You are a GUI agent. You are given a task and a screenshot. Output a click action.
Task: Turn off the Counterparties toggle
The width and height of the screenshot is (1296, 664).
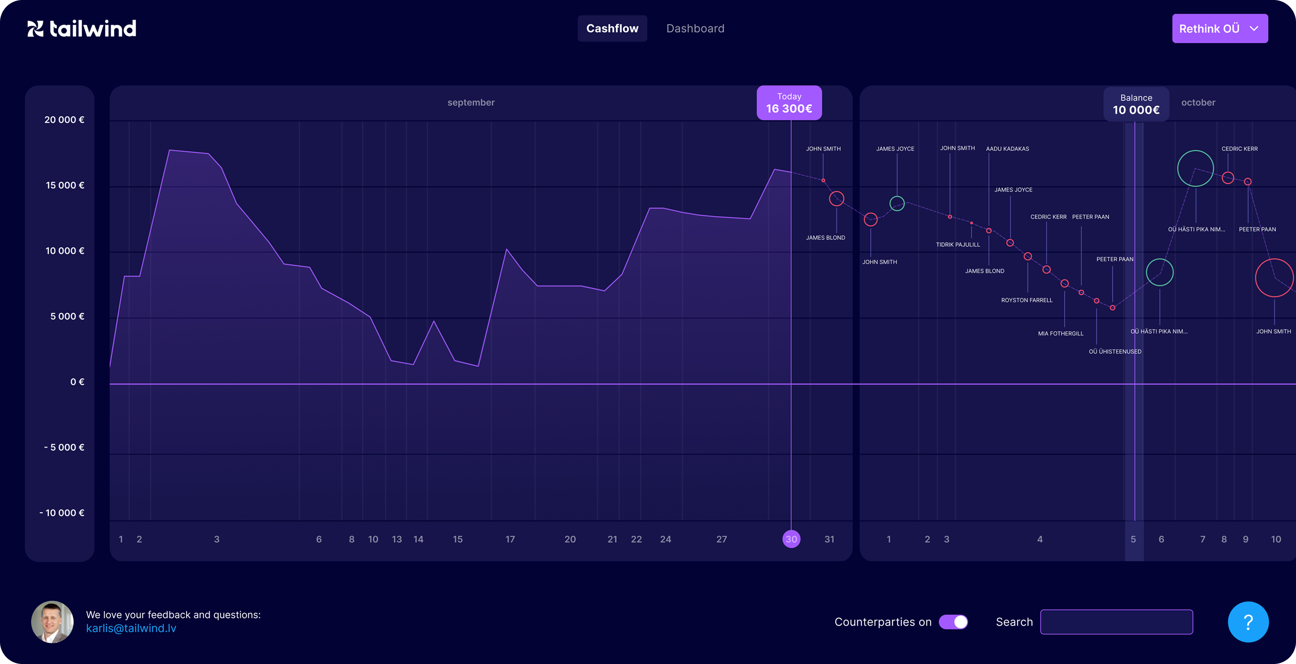click(953, 622)
